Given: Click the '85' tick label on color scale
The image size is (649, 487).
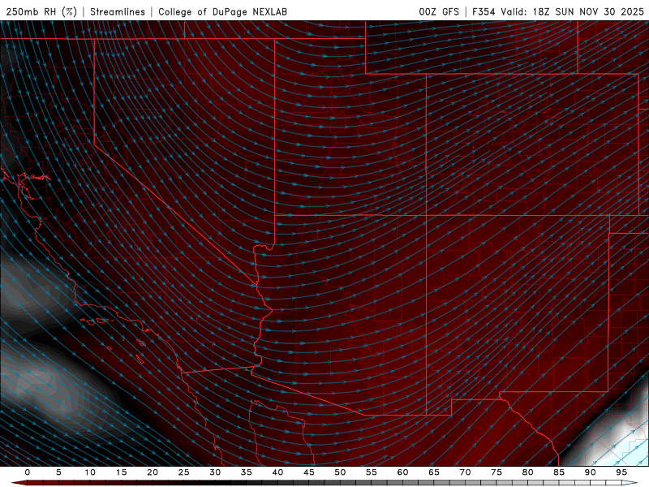Looking at the screenshot, I should tap(559, 472).
